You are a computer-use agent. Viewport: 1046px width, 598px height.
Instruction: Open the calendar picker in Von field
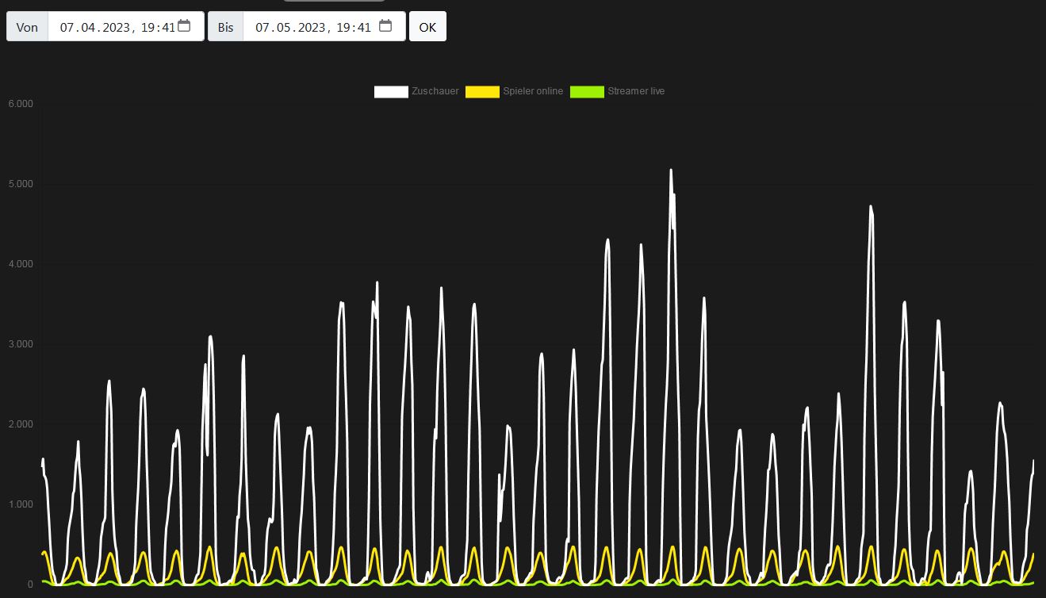tap(184, 26)
